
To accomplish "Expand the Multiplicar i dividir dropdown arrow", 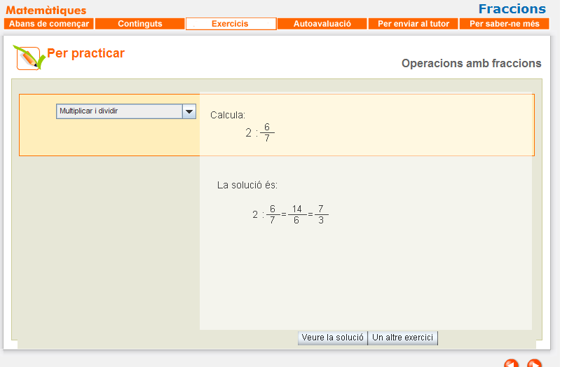I will (x=189, y=111).
